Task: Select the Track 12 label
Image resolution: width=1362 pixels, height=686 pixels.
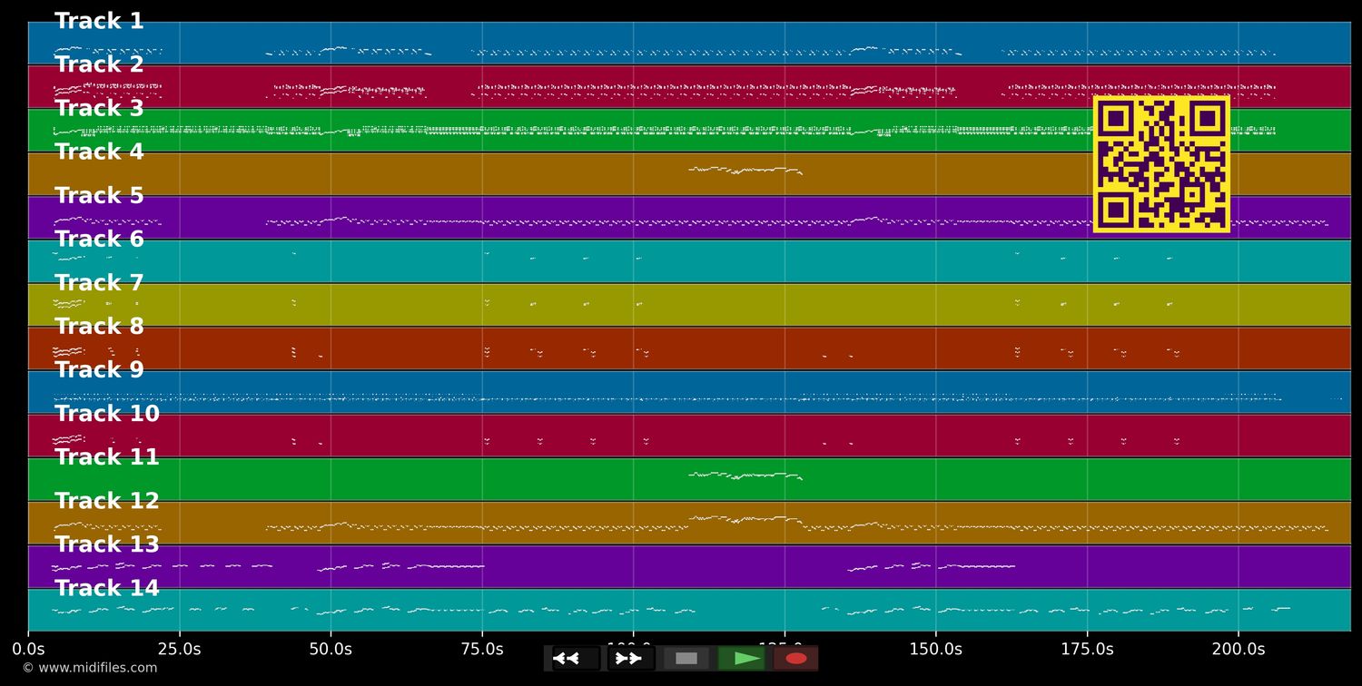Action: point(107,500)
